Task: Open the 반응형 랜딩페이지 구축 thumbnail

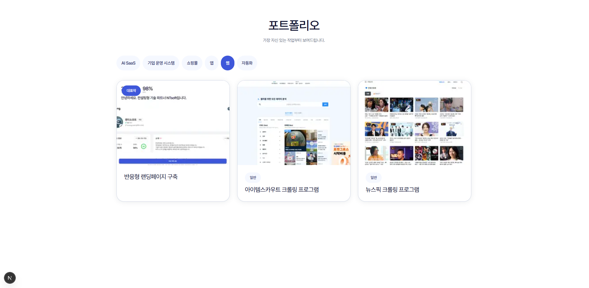Action: 173,123
